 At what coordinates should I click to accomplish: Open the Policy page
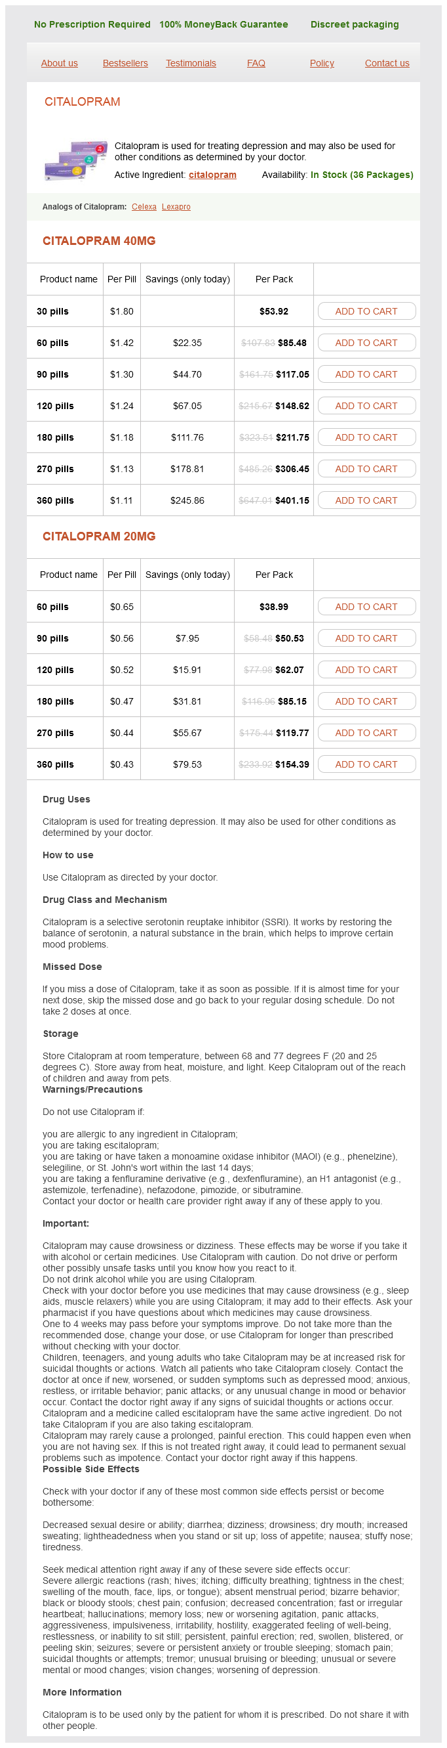(x=322, y=63)
